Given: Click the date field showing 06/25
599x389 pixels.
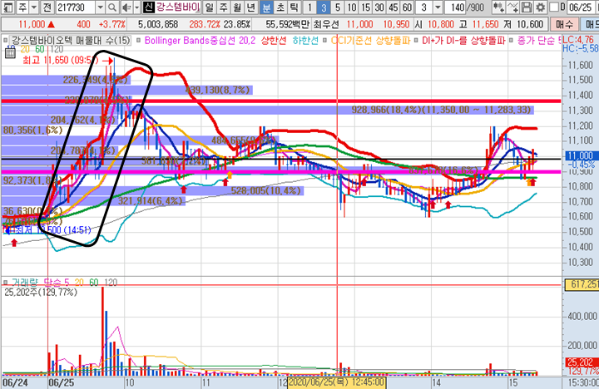Looking at the screenshot, I should pyautogui.click(x=581, y=7).
